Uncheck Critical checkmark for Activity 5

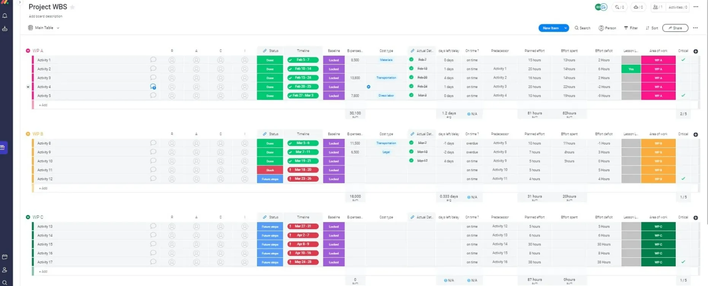[x=683, y=95]
